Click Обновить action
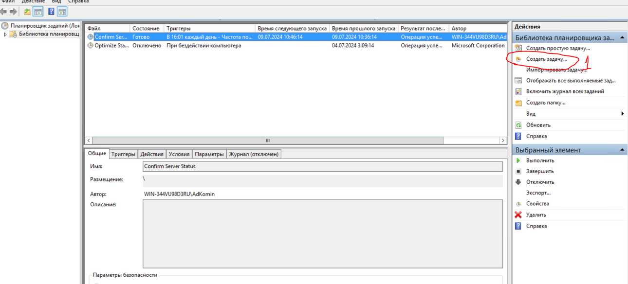The height and width of the screenshot is (284, 628). pyautogui.click(x=538, y=125)
